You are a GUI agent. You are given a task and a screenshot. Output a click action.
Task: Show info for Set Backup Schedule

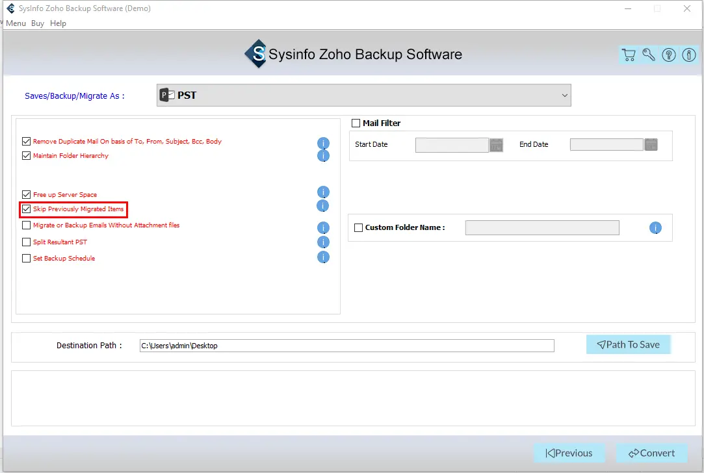tap(323, 257)
